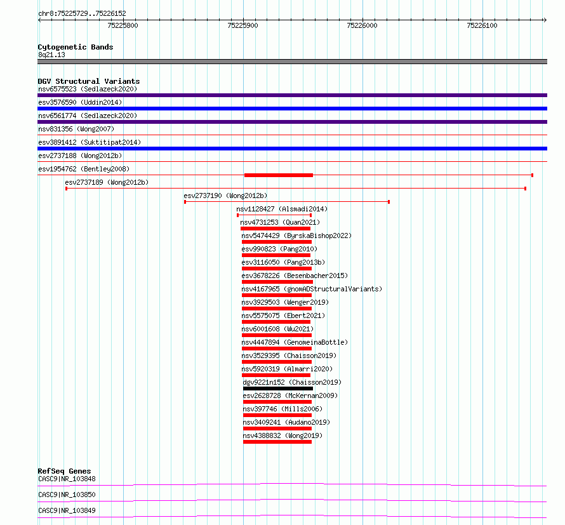Open variant nsv6001608 (Wu2021) label
The image size is (565, 525).
277,329
